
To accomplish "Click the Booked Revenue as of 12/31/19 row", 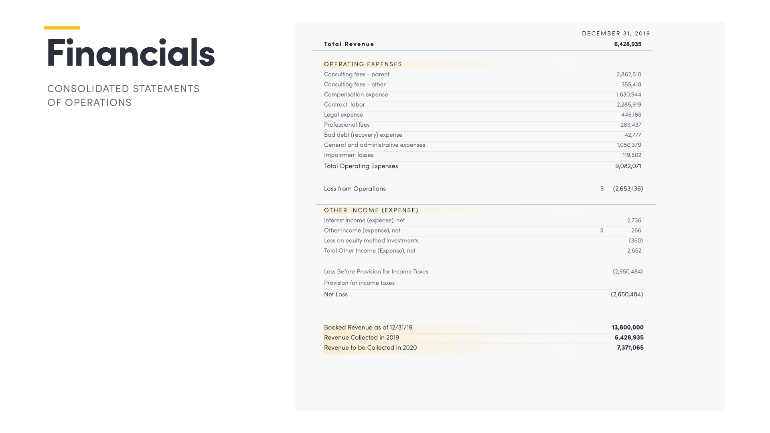I will click(368, 328).
